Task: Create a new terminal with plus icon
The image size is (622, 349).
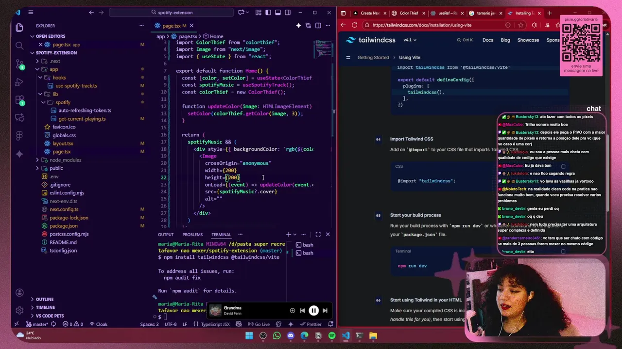Action: [x=288, y=235]
